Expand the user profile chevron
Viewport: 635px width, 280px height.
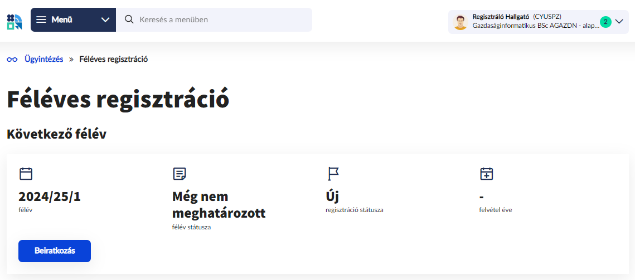[x=619, y=22]
